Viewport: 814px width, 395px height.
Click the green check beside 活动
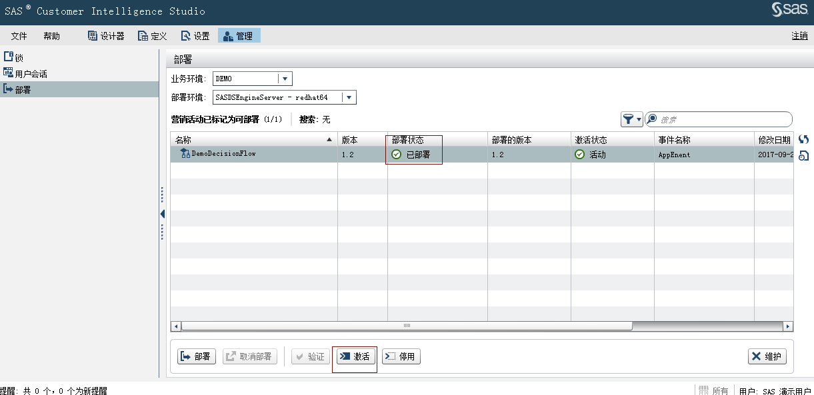(x=580, y=155)
